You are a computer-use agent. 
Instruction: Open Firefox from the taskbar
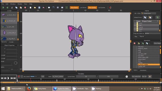click(x=29, y=88)
